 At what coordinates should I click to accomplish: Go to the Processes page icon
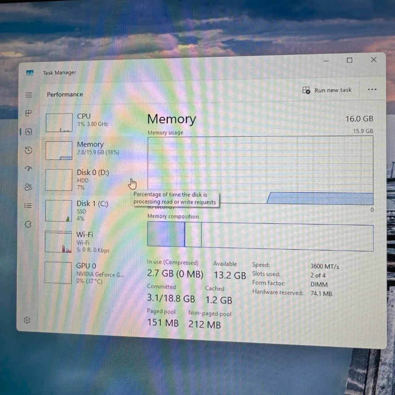tap(29, 113)
